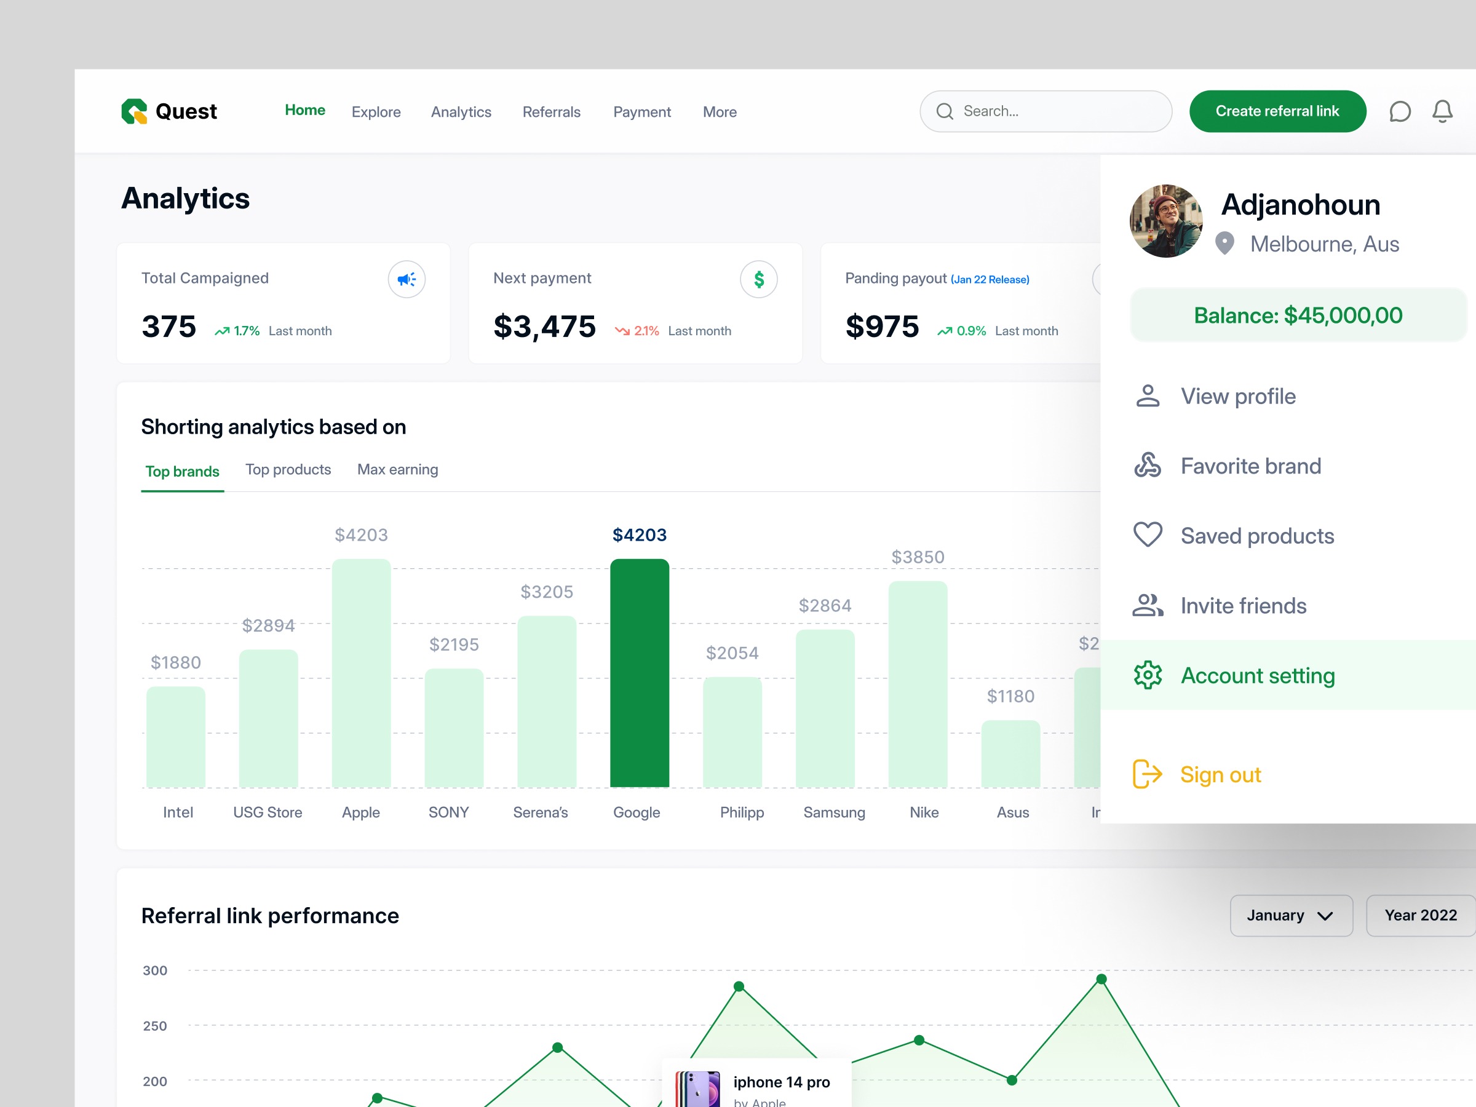Click the search magnifier icon
Viewport: 1476px width, 1107px height.
(x=945, y=111)
